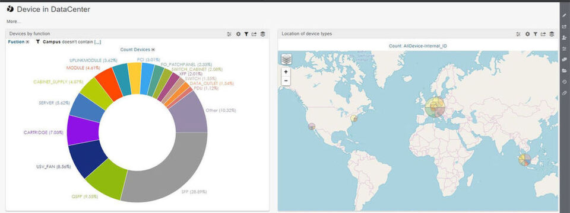Click 'Campus' in the filter label
The height and width of the screenshot is (213, 570).
52,42
